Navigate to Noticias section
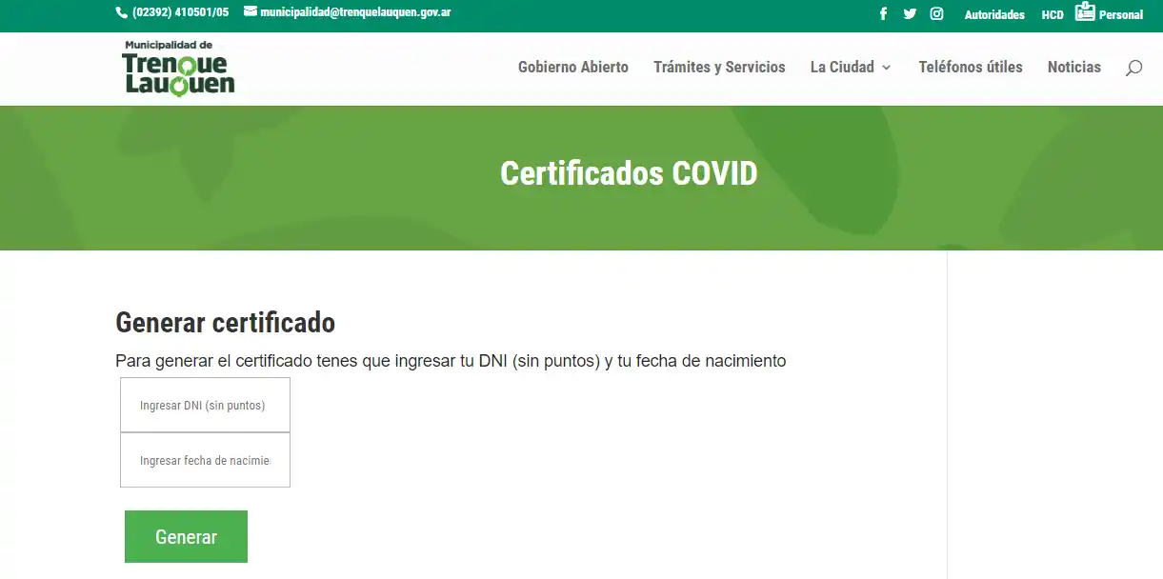The image size is (1163, 579). [x=1073, y=67]
